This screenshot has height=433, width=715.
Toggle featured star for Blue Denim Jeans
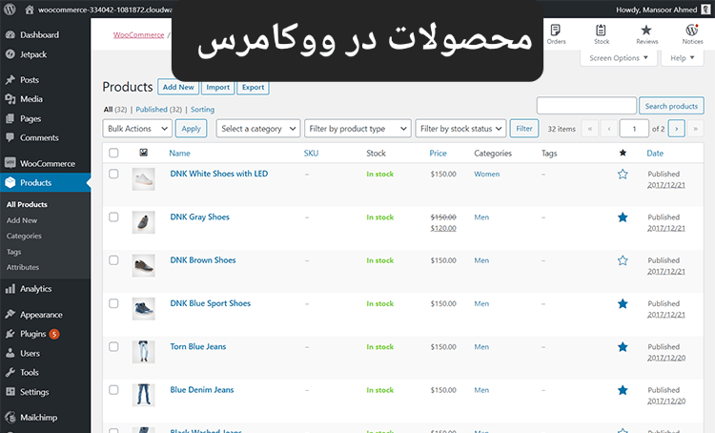[x=623, y=390]
